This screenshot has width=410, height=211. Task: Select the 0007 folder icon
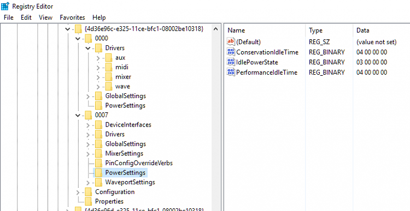tap(89, 115)
